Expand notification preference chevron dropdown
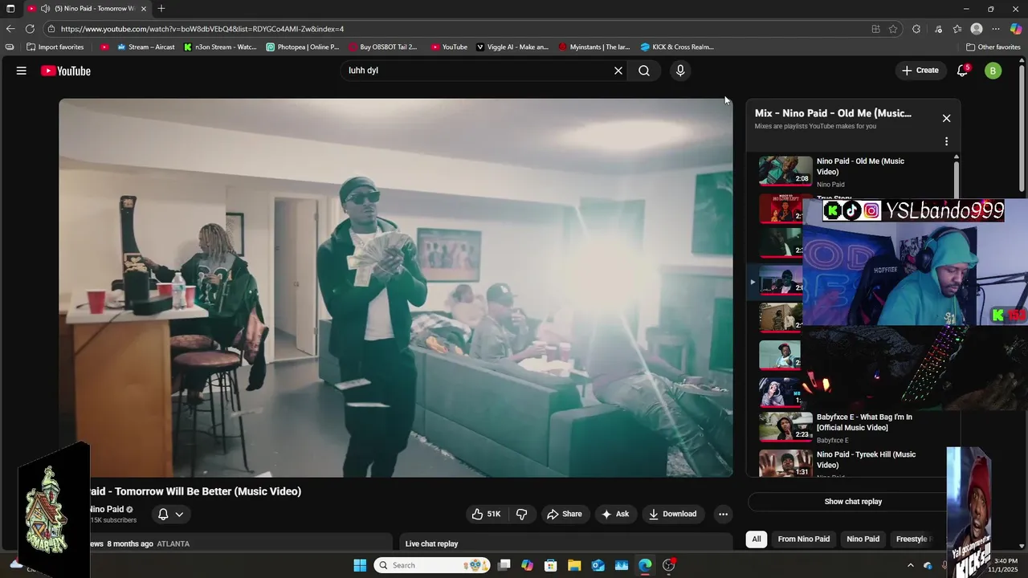The image size is (1028, 578). pos(179,514)
